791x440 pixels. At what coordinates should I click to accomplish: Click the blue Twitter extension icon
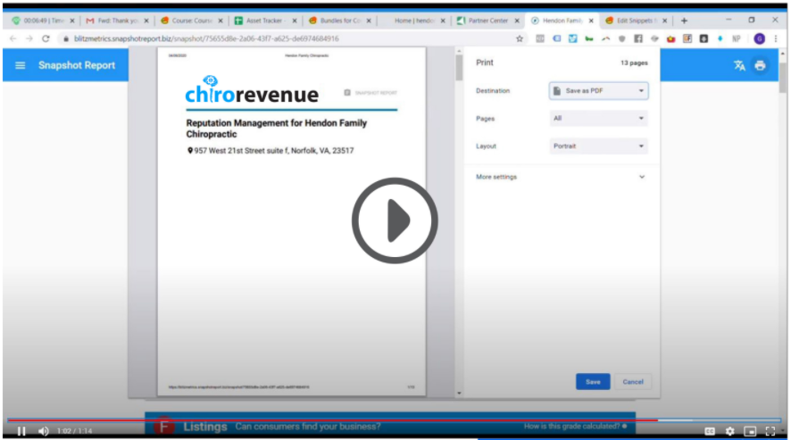point(572,38)
